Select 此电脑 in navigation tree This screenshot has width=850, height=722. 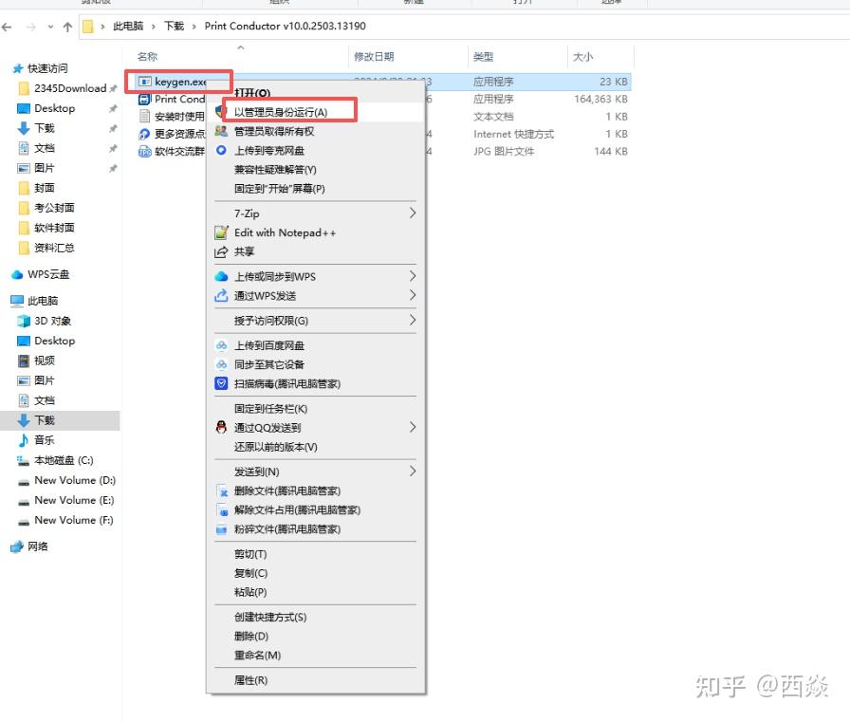(x=43, y=301)
